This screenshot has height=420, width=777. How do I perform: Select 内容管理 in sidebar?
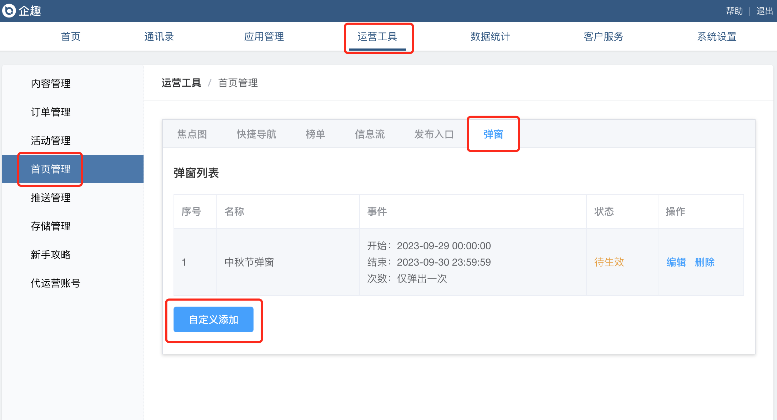pos(51,83)
